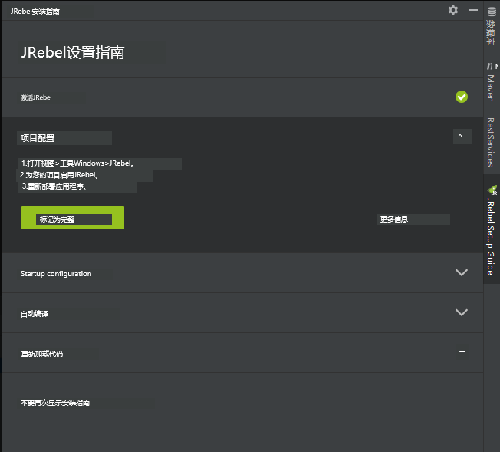Select the JRebel Setup Guide tab label

(x=491, y=236)
